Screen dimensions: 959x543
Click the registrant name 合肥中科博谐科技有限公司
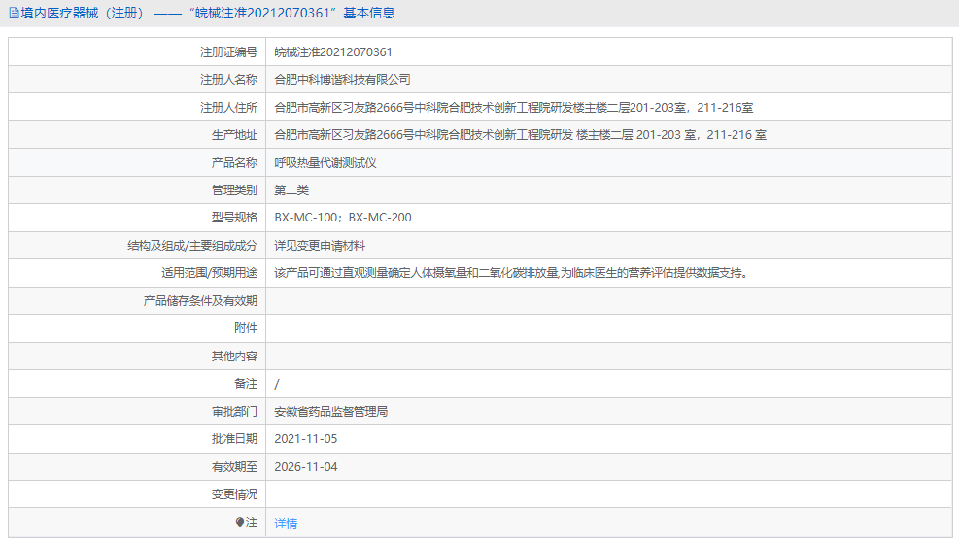(342, 80)
